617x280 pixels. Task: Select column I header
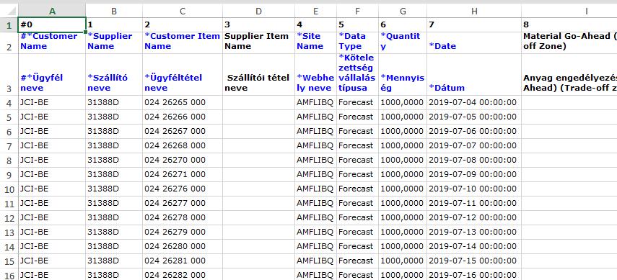tap(569, 11)
